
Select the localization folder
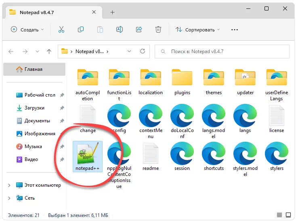[151, 82]
